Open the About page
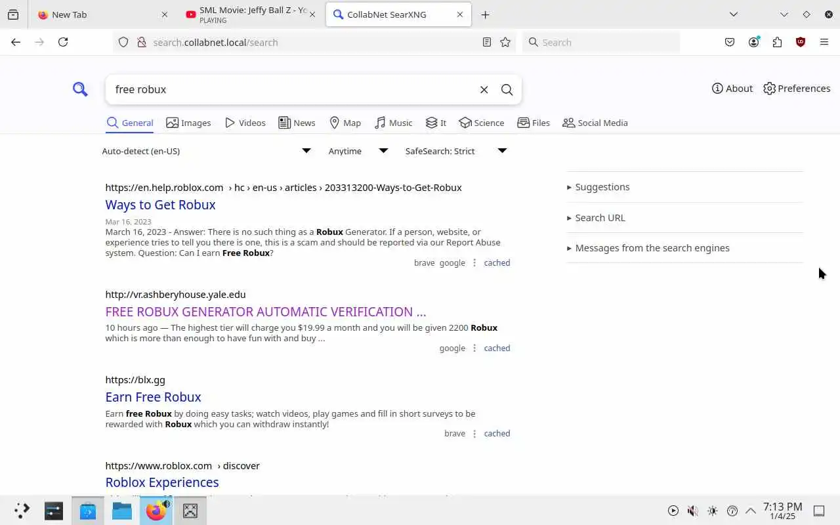Image resolution: width=840 pixels, height=525 pixels. pos(732,89)
